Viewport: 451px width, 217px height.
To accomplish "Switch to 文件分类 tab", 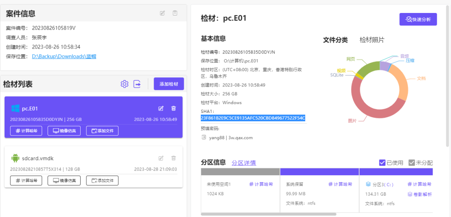I will [335, 40].
